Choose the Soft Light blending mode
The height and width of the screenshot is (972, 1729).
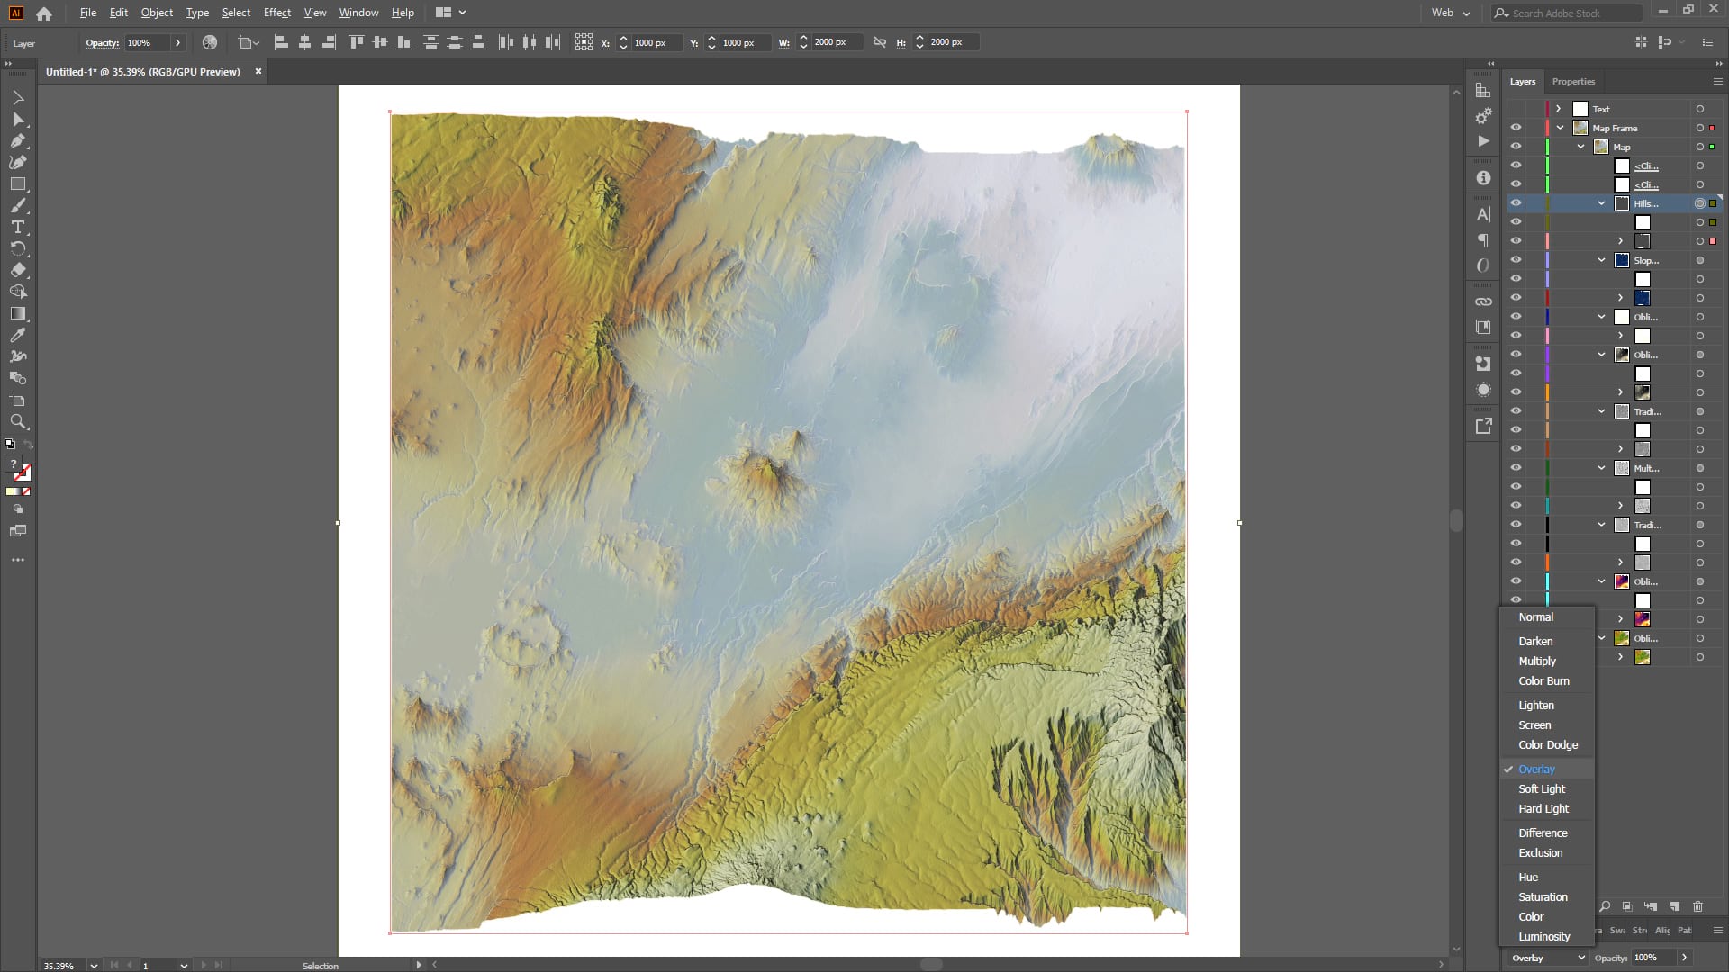click(x=1541, y=788)
